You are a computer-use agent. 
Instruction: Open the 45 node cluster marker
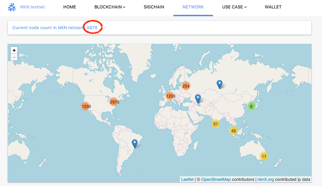pyautogui.click(x=233, y=131)
